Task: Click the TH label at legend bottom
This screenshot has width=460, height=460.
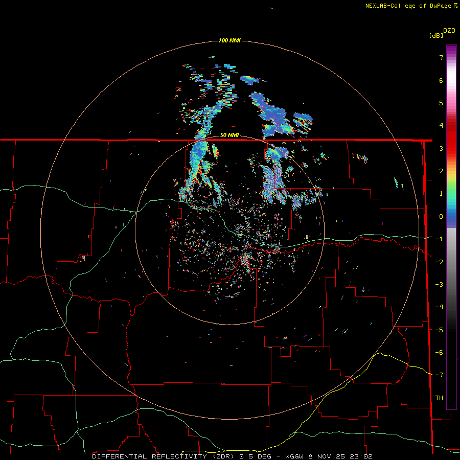Action: tap(439, 398)
